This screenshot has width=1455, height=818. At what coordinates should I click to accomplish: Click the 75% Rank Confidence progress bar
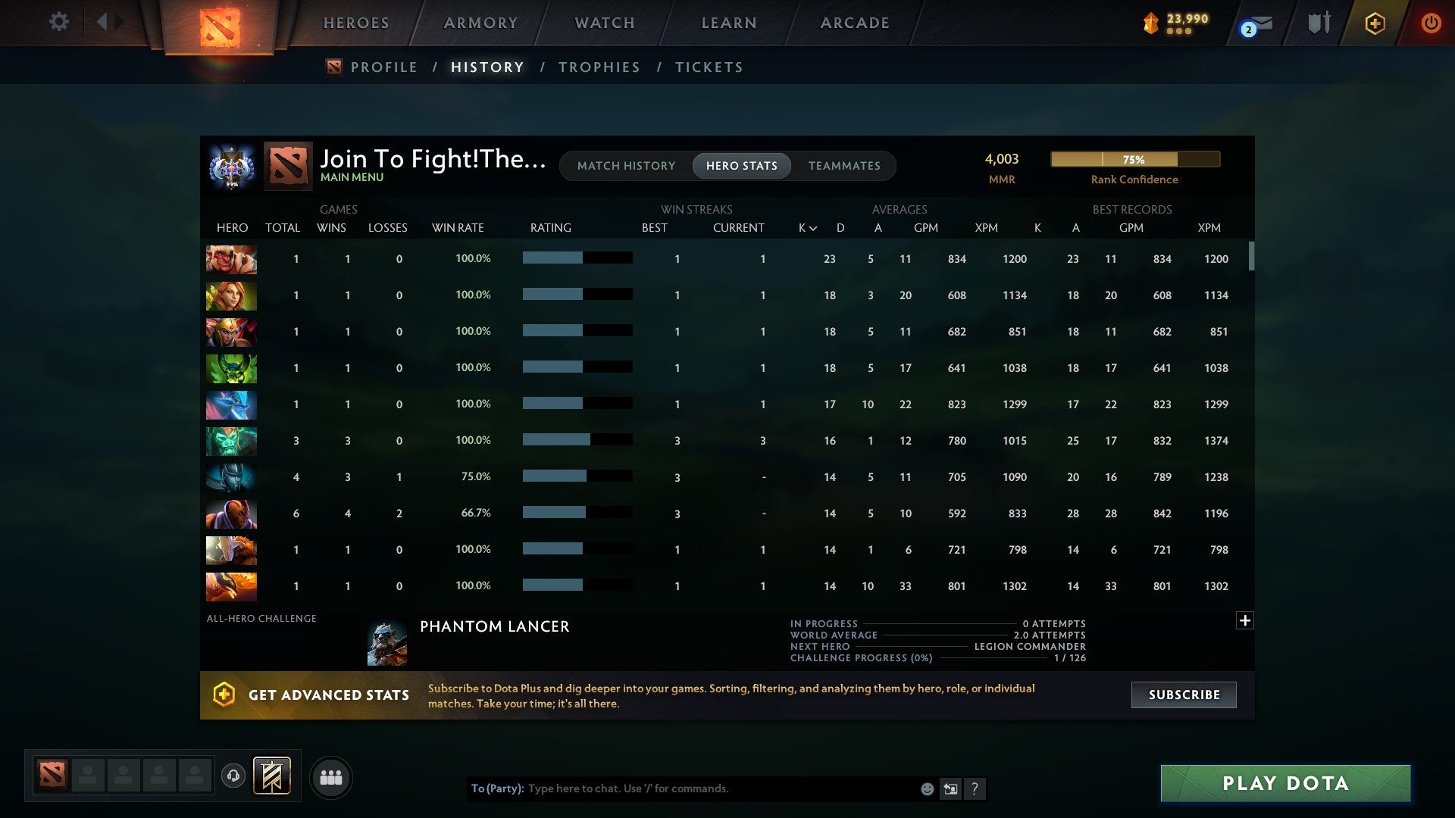pyautogui.click(x=1134, y=159)
